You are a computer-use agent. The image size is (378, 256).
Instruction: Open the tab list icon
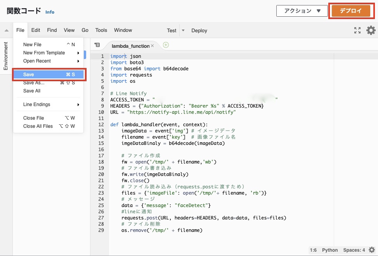[x=97, y=45]
